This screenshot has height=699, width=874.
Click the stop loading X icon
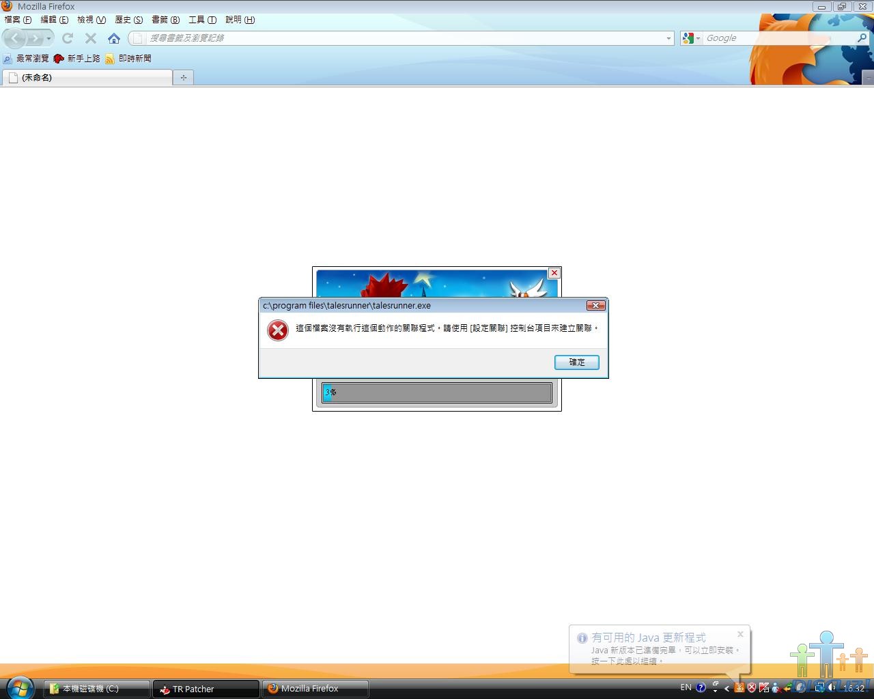click(x=90, y=38)
